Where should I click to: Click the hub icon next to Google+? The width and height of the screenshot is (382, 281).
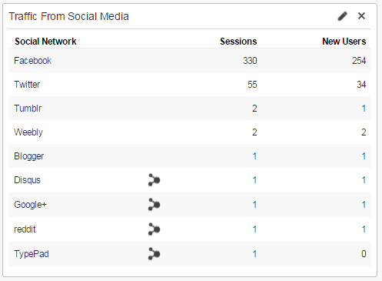tap(154, 205)
